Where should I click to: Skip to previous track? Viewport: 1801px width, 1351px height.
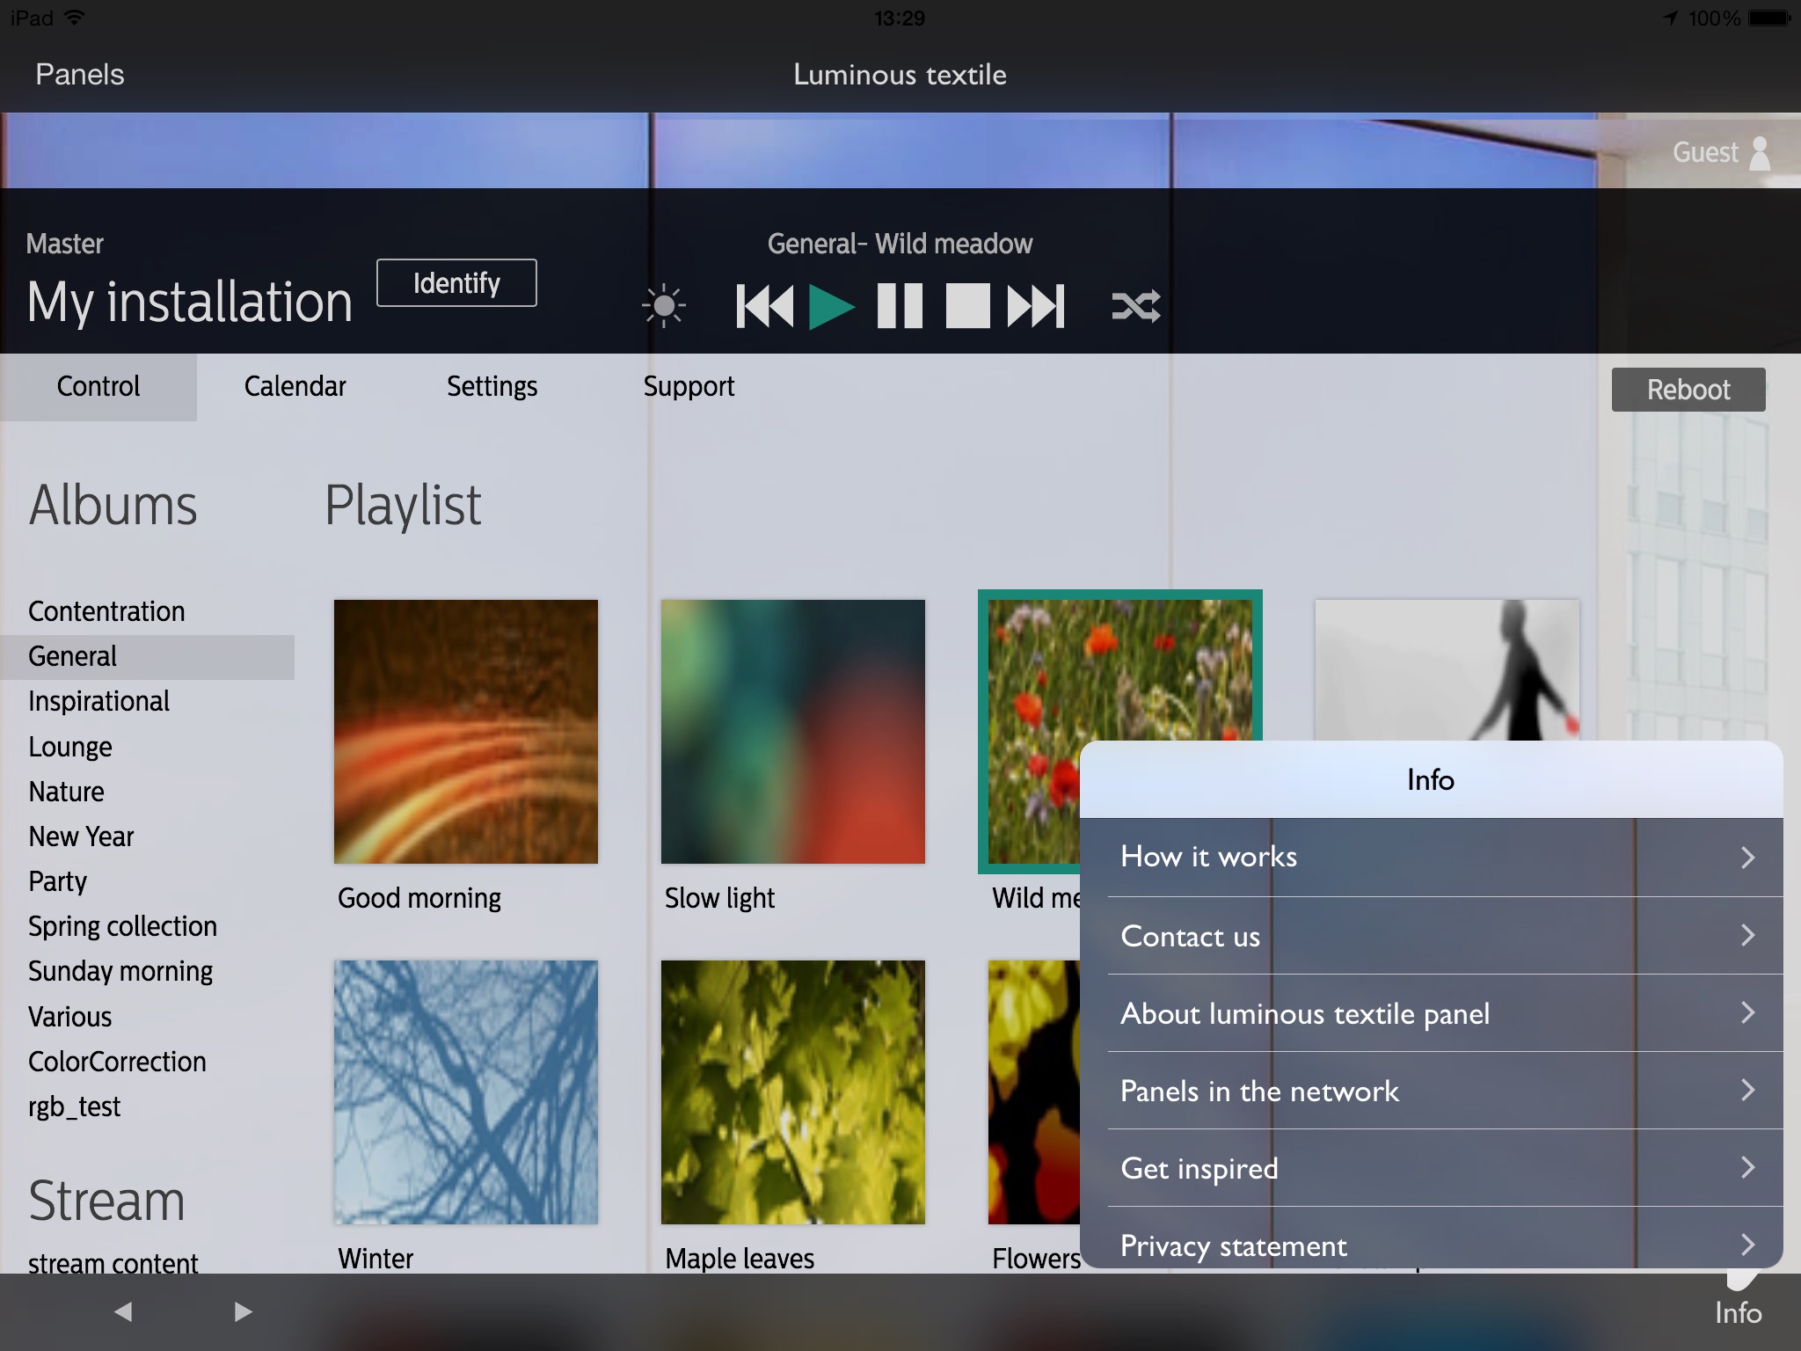point(764,306)
